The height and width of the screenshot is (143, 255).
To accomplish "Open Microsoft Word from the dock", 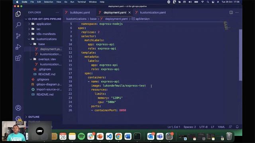I will coord(128,136).
